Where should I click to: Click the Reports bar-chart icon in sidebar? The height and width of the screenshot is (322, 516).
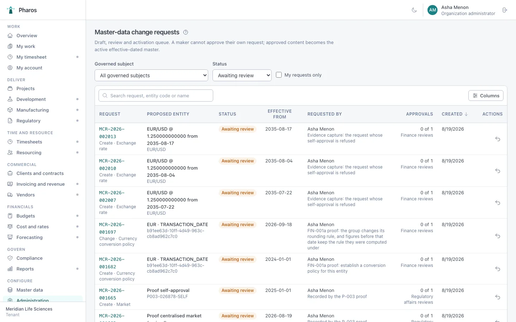coord(10,269)
